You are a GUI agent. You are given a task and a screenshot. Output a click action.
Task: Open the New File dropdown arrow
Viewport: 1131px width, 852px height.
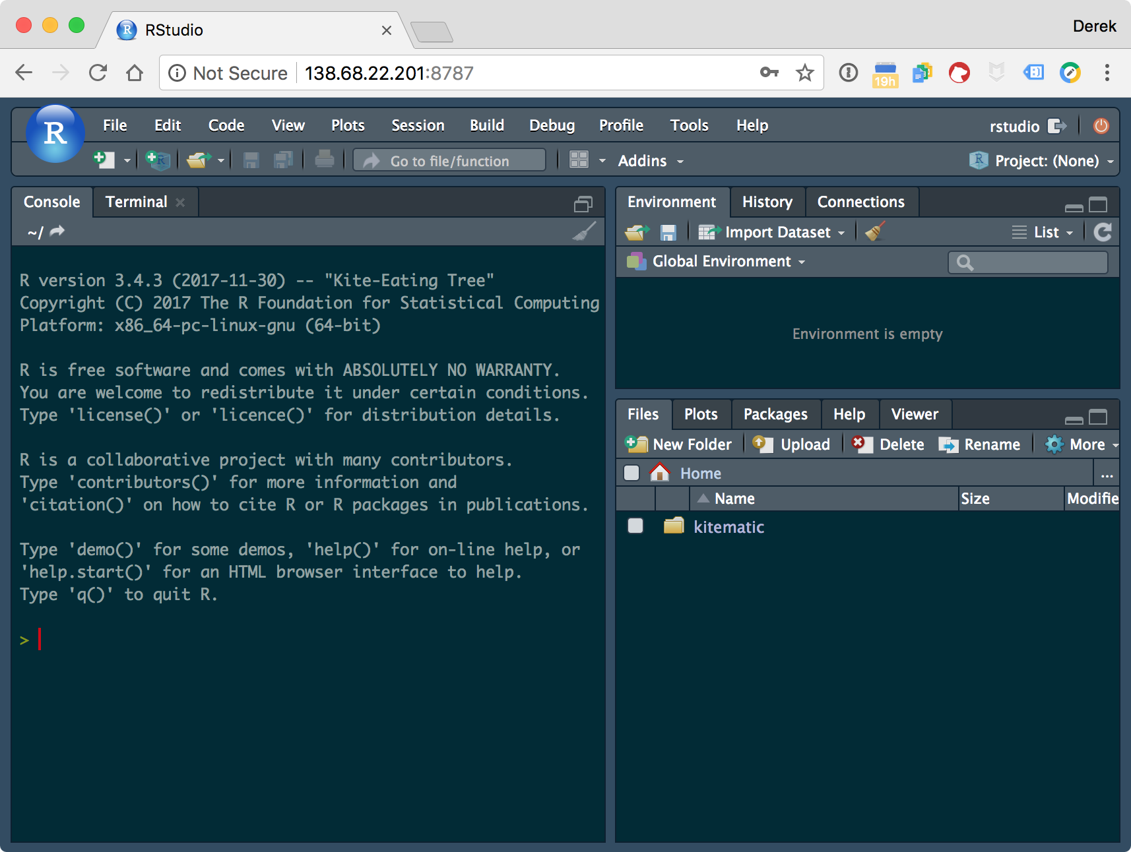coord(127,160)
